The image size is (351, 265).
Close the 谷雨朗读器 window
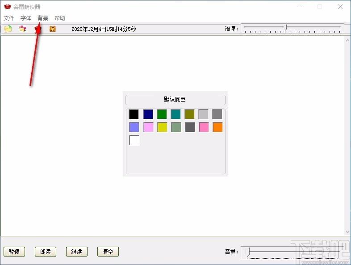click(340, 7)
